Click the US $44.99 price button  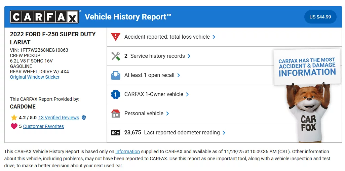(320, 17)
